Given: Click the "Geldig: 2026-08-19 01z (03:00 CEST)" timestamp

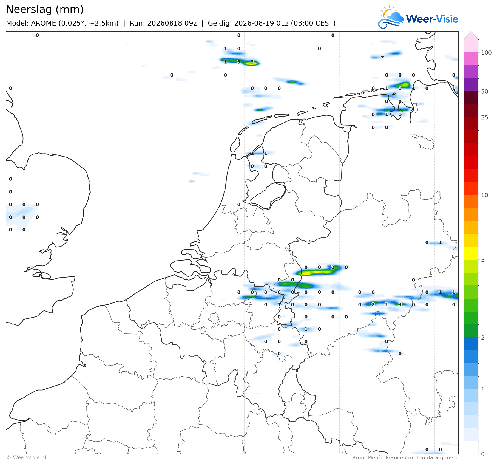Looking at the screenshot, I should pyautogui.click(x=272, y=23).
